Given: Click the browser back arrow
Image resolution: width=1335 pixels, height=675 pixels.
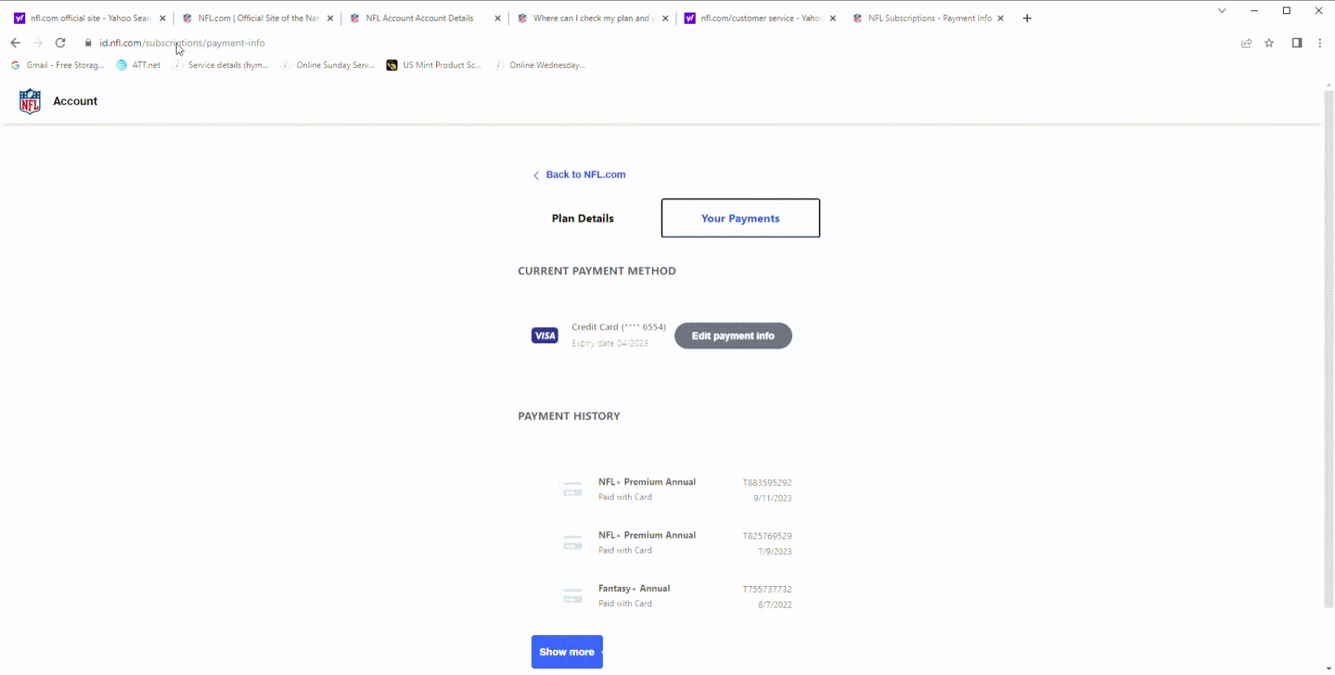Looking at the screenshot, I should coord(16,43).
